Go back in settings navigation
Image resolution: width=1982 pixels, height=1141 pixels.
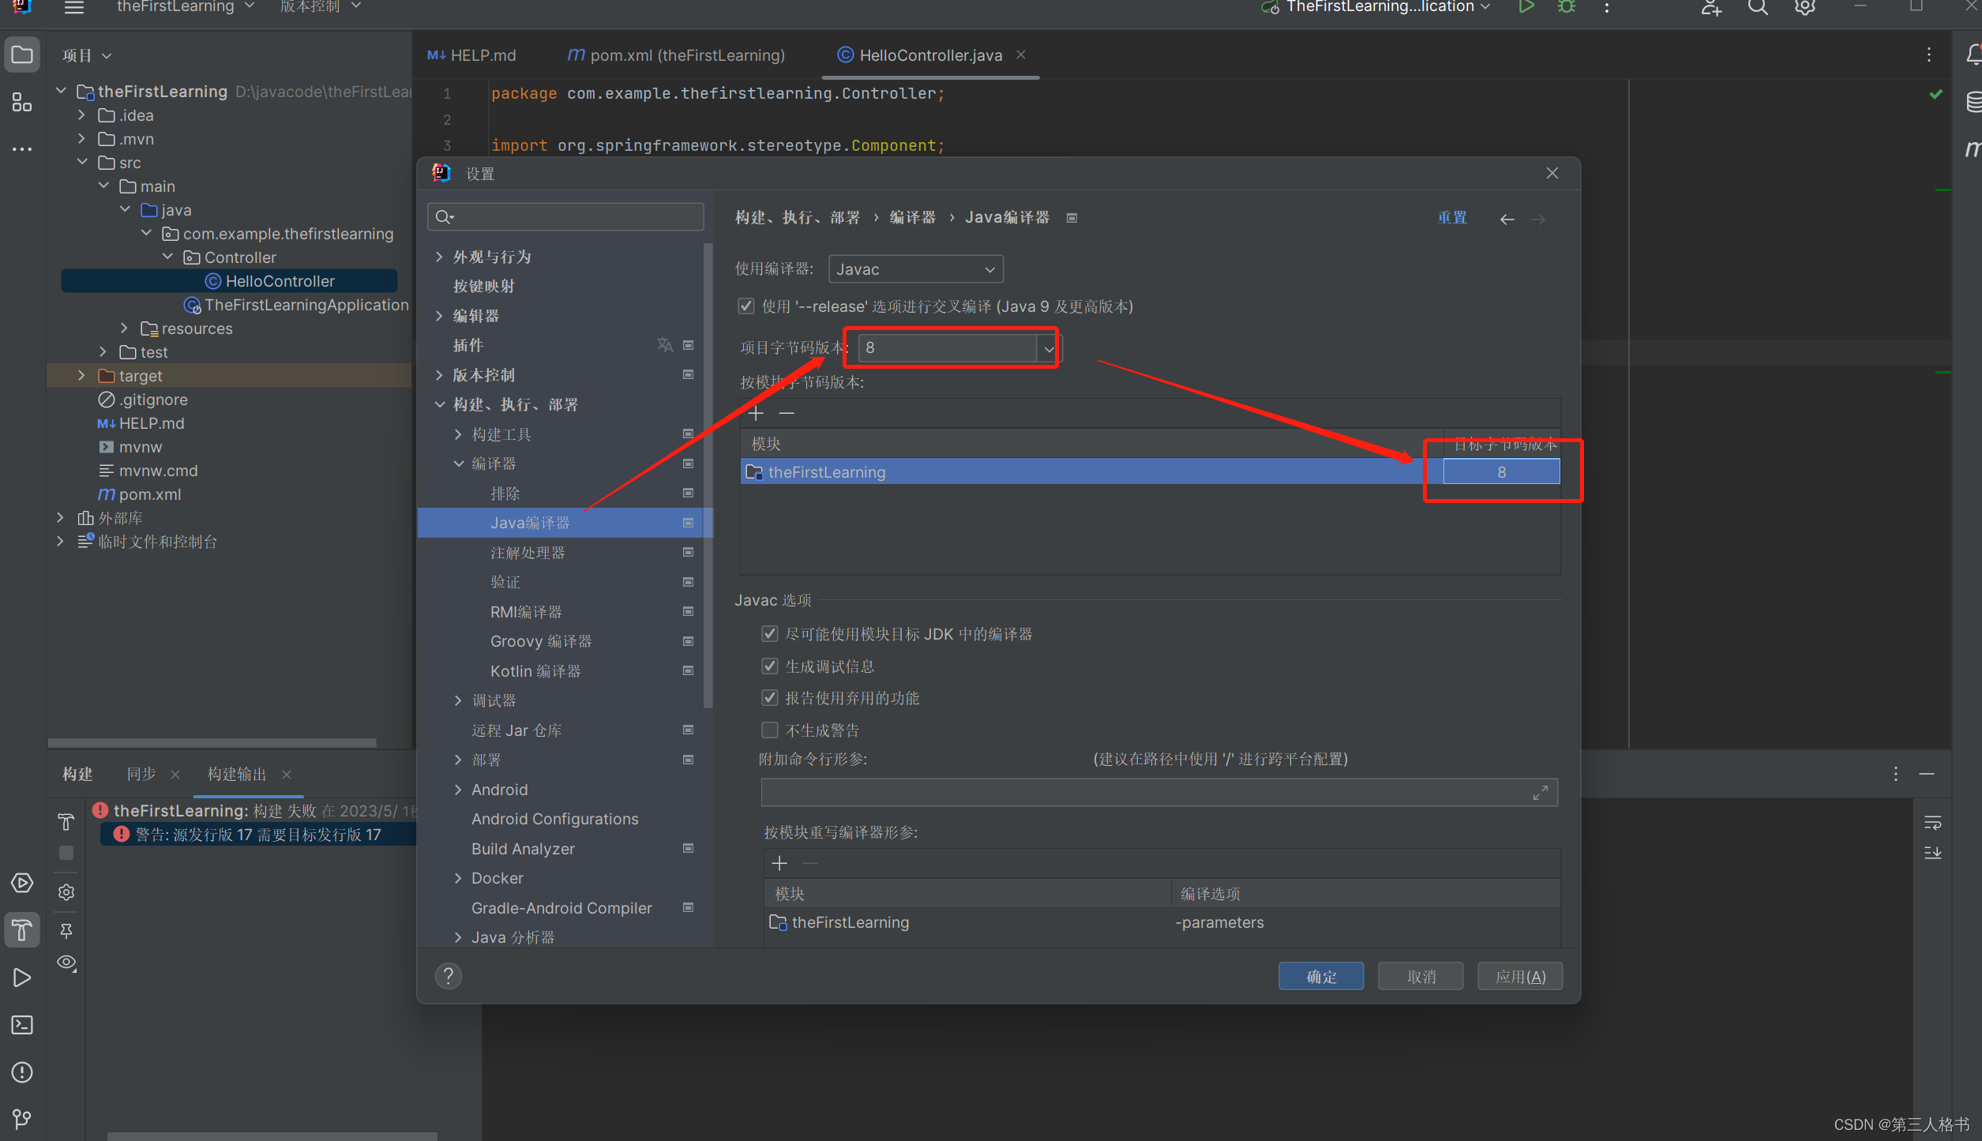(x=1507, y=220)
